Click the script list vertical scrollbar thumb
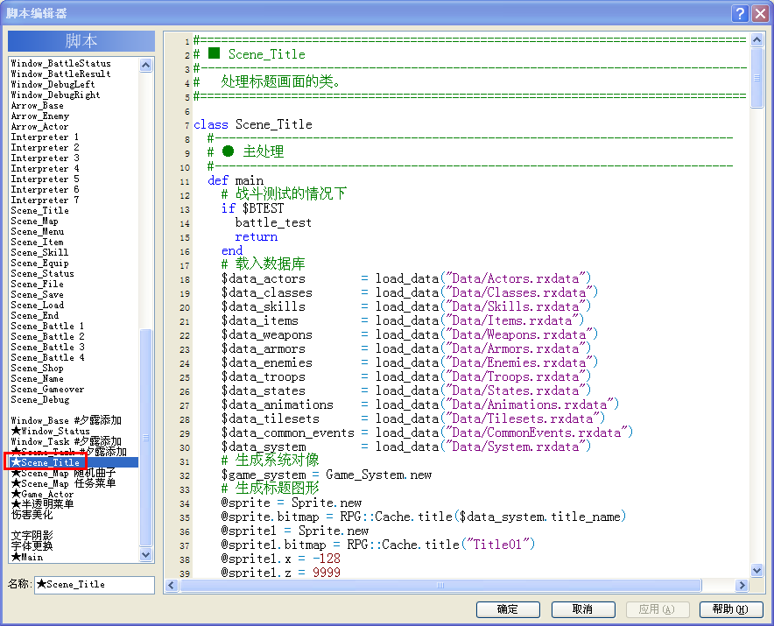774x626 pixels. click(x=145, y=438)
